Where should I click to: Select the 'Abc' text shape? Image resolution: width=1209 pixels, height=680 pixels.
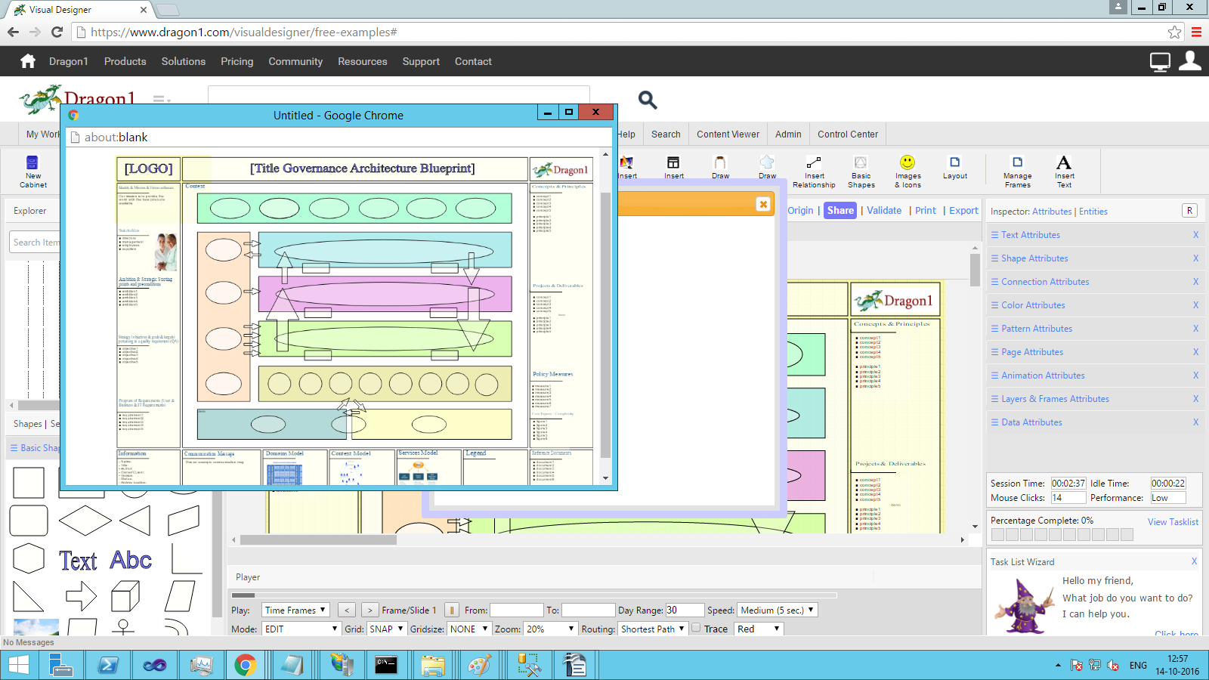pos(131,560)
